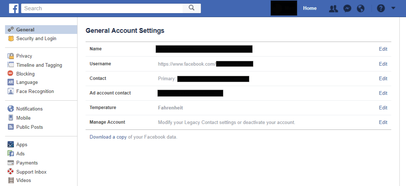Click the Payments card icon
Image resolution: width=406 pixels, height=186 pixels.
(11, 163)
